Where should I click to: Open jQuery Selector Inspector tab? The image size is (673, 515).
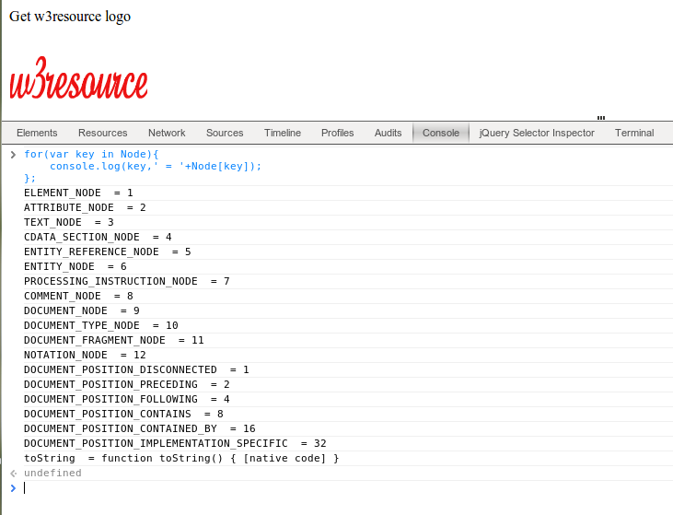click(537, 133)
